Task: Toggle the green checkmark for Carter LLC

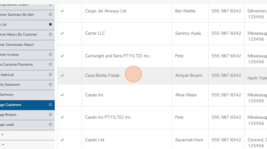Action: click(x=62, y=33)
